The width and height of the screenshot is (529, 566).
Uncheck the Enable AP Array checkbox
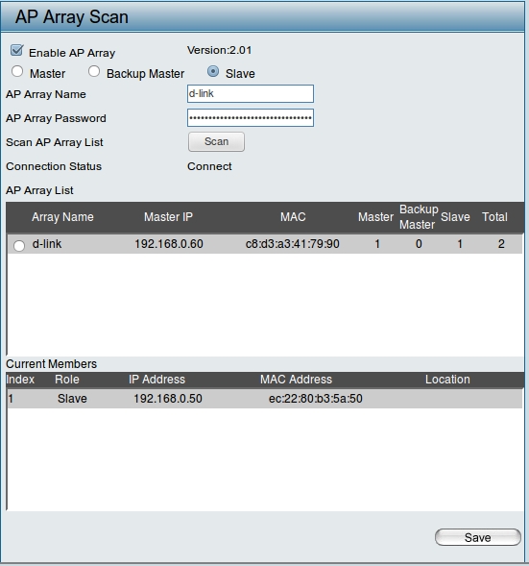point(16,51)
